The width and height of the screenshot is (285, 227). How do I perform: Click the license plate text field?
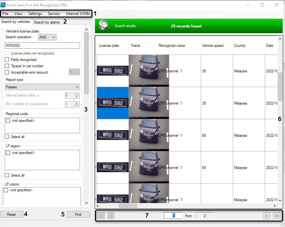coord(43,46)
